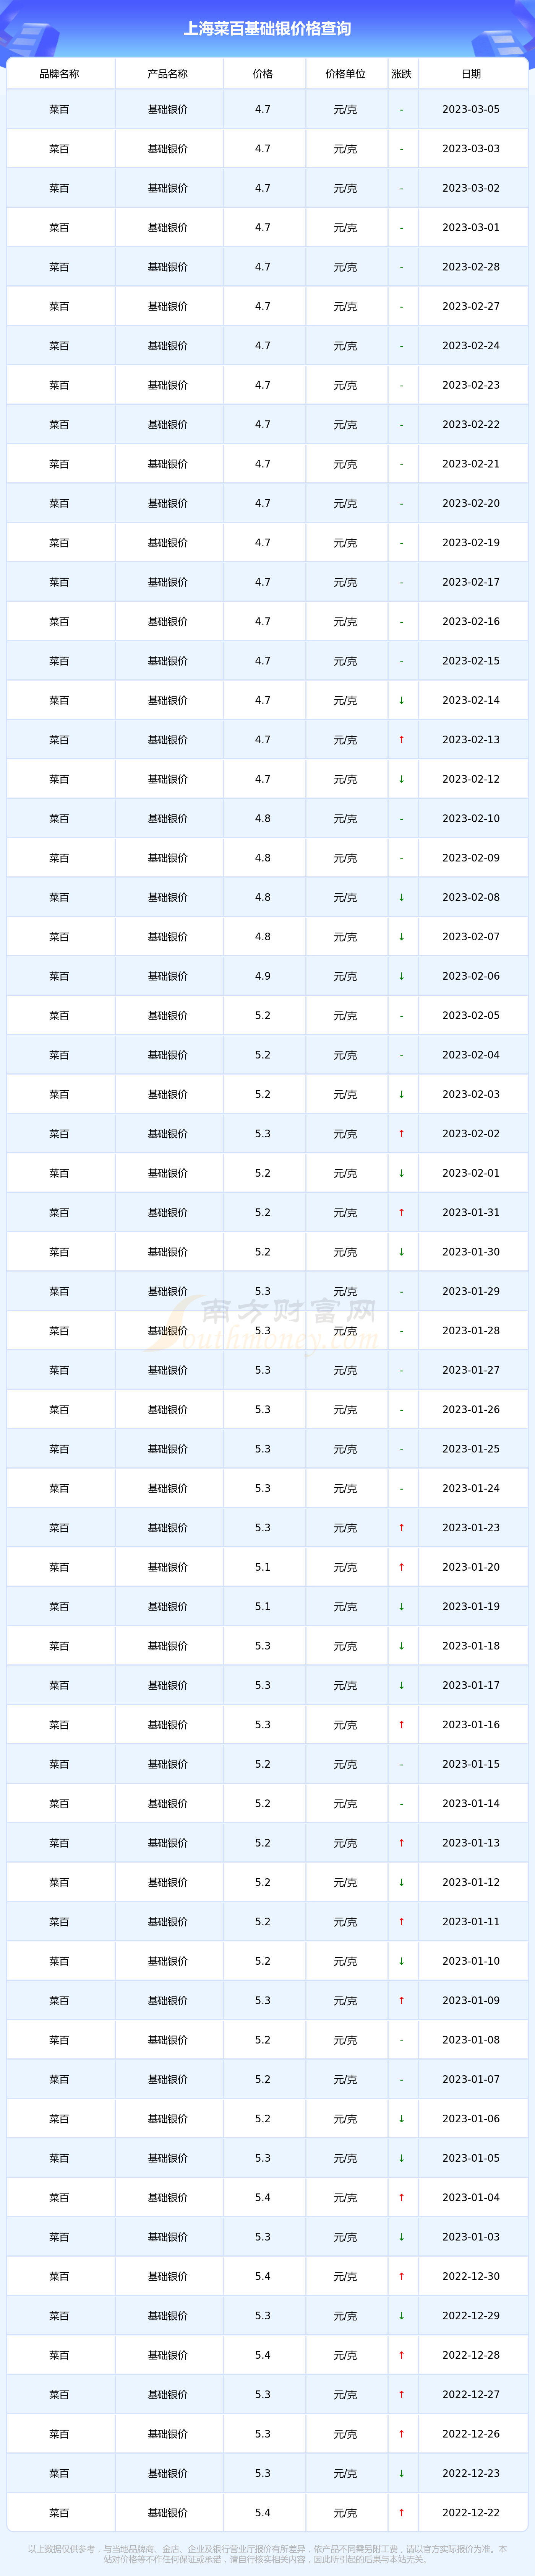Click the 5.2 price in the 2023-02-04 row
Image resolution: width=535 pixels, height=2576 pixels.
(263, 1055)
